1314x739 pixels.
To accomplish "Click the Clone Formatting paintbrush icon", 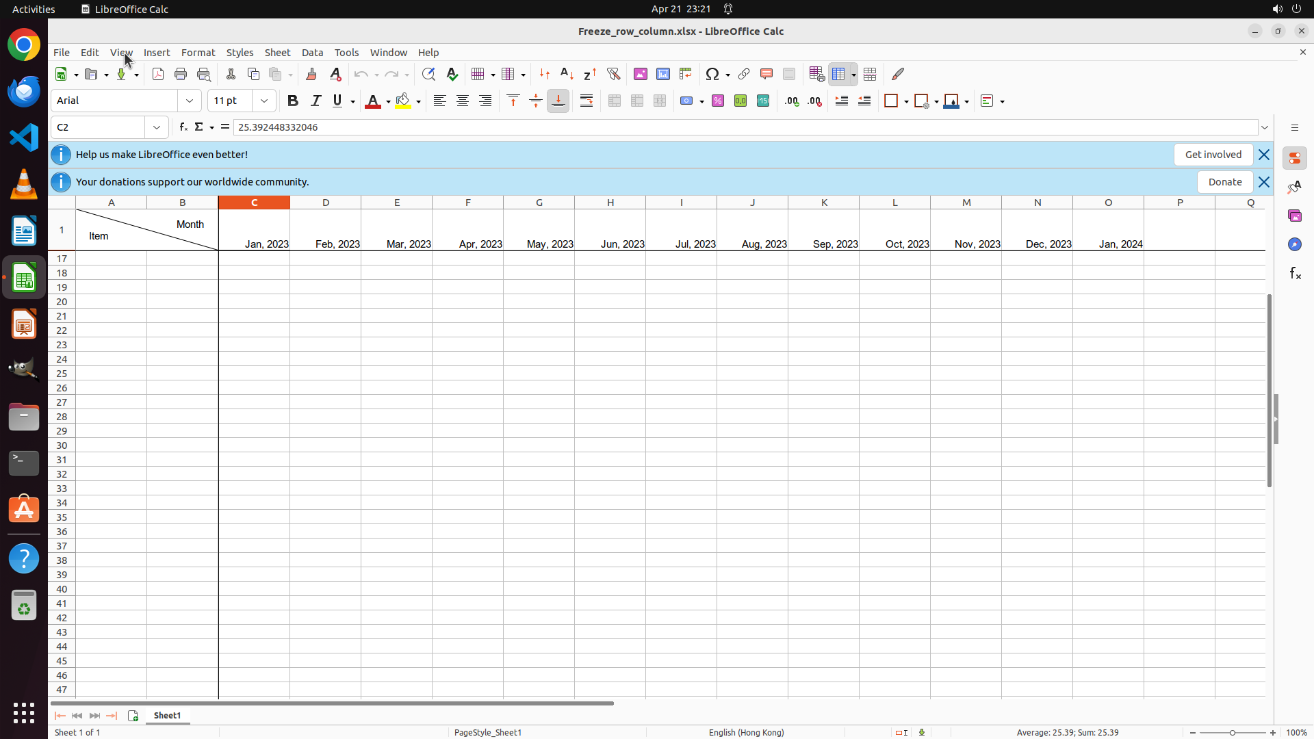I will 311,74.
